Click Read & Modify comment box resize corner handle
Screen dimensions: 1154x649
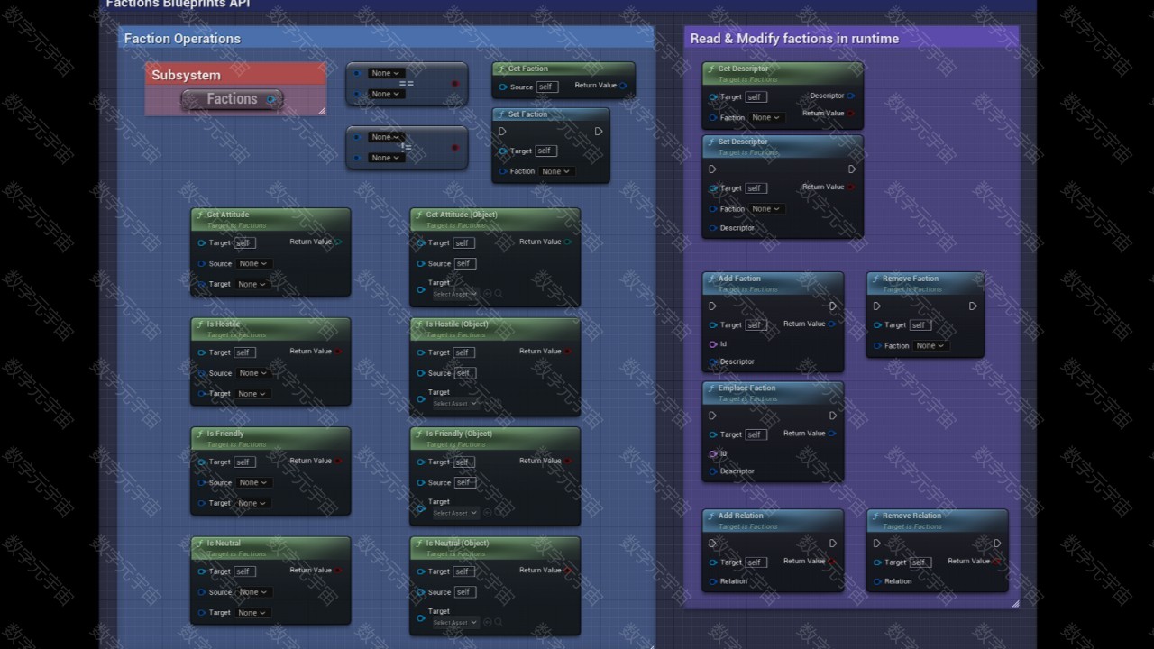click(x=1014, y=603)
